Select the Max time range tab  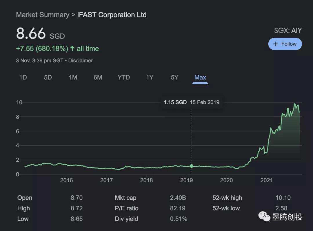click(x=200, y=77)
